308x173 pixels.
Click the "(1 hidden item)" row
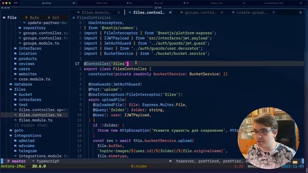coord(31,125)
